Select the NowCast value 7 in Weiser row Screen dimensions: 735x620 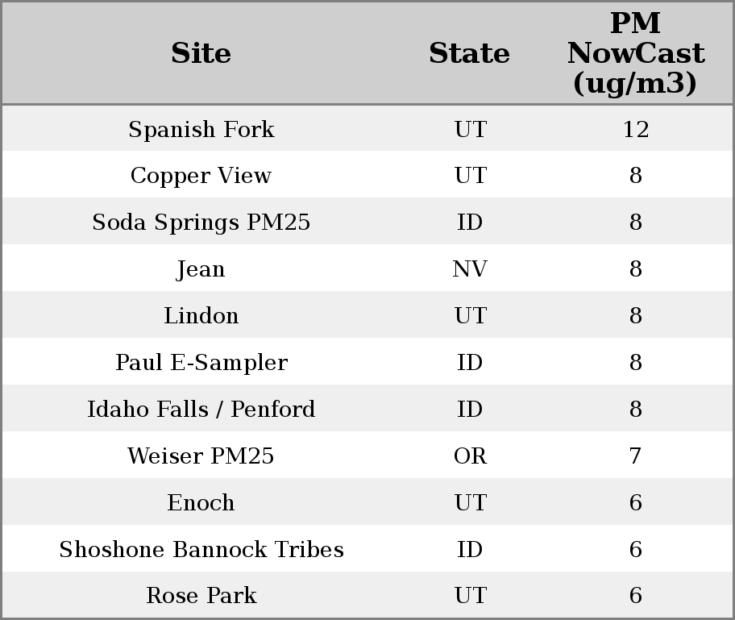[635, 456]
